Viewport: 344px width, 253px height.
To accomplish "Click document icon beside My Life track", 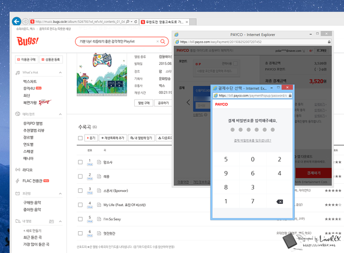I will coord(99,205).
